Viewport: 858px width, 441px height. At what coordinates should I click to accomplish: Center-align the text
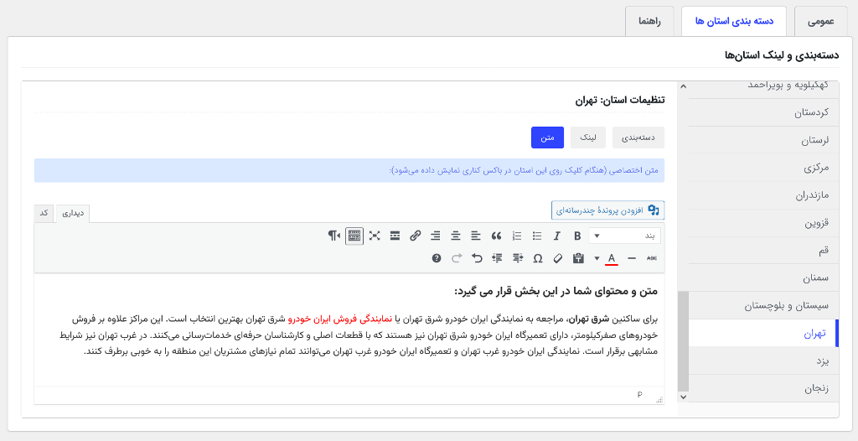(x=456, y=236)
